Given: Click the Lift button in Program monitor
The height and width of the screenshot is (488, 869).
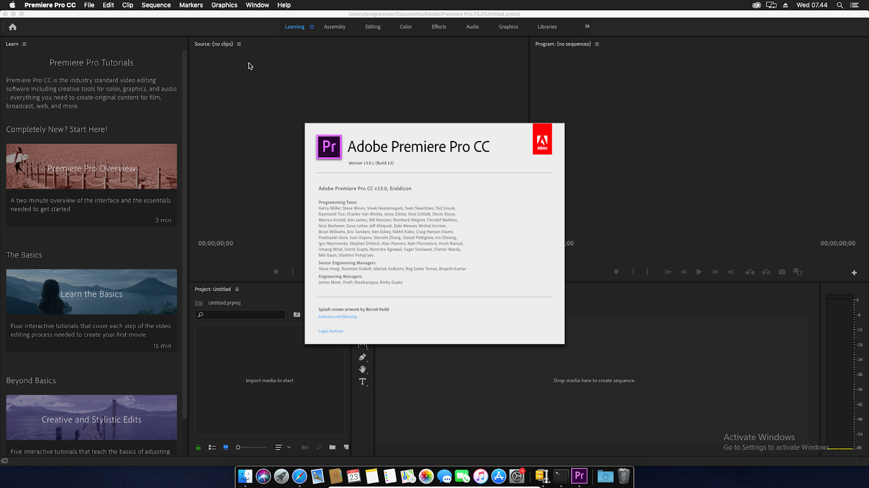Looking at the screenshot, I should tap(750, 272).
